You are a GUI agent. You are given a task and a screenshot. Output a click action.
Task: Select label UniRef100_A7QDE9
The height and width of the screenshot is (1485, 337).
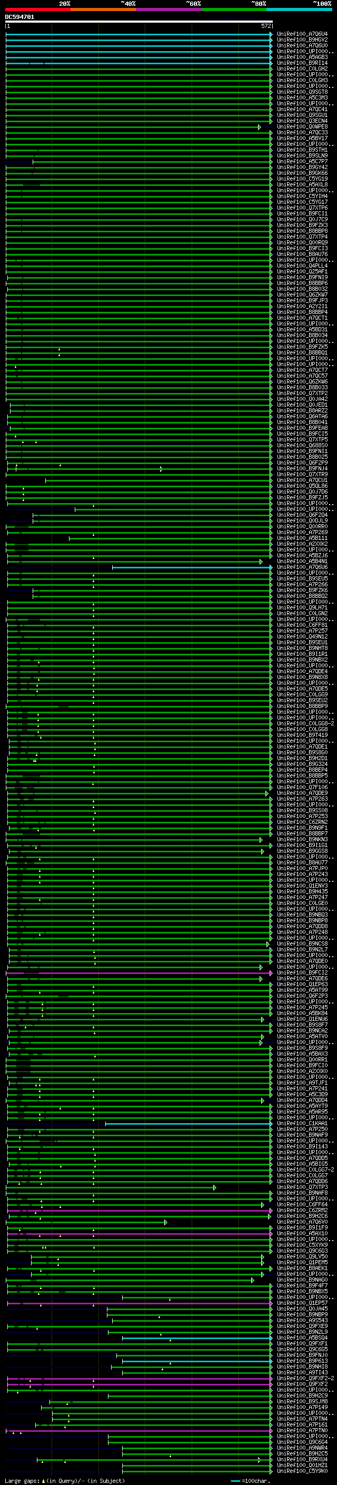(302, 793)
